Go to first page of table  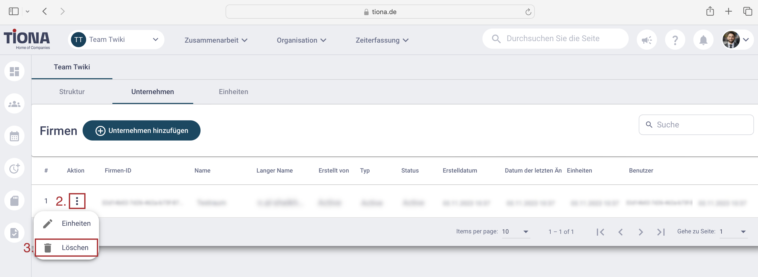pos(600,232)
